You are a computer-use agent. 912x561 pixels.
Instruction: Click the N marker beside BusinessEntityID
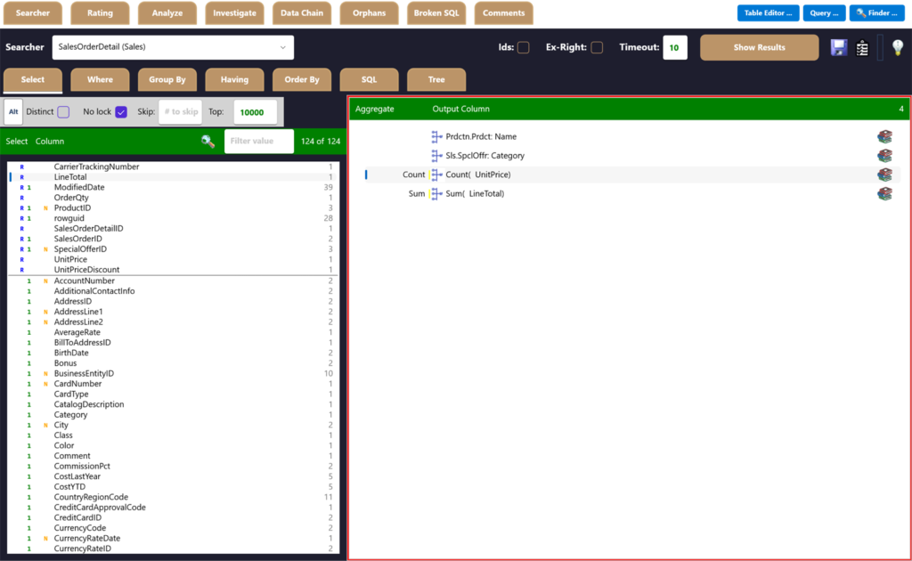coord(45,374)
